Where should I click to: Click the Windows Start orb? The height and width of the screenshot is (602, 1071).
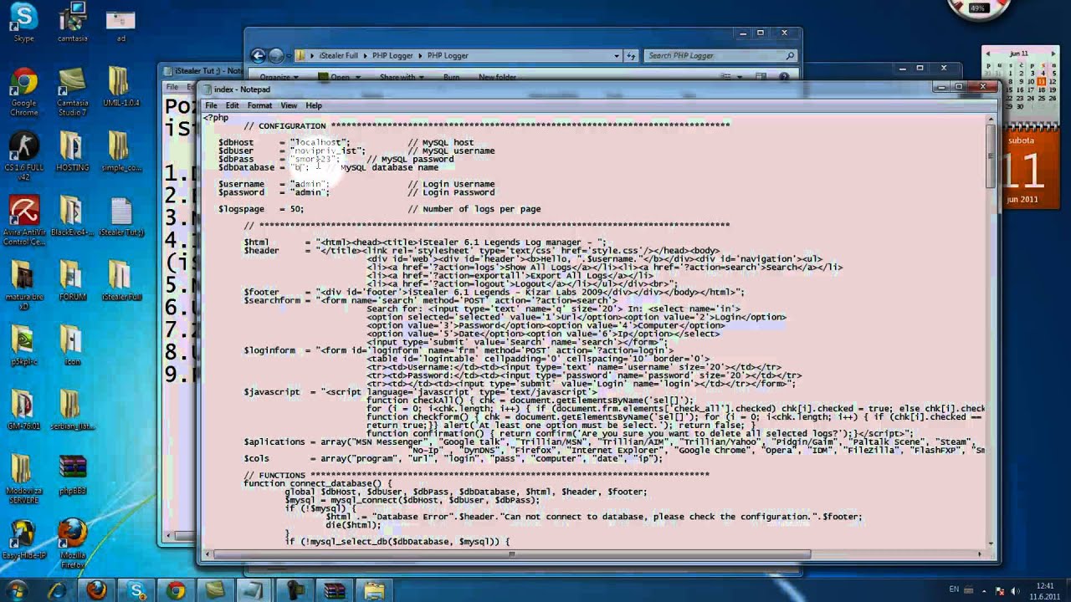click(17, 589)
